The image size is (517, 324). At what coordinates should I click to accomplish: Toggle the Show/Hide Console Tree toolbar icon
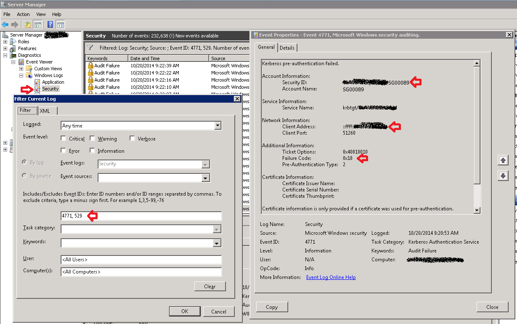(x=38, y=25)
